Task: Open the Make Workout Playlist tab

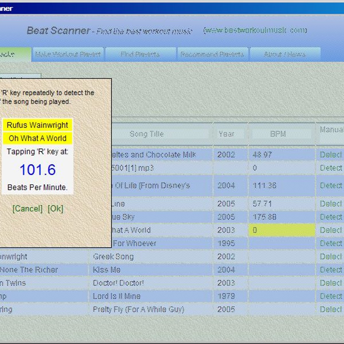Action: [68, 54]
